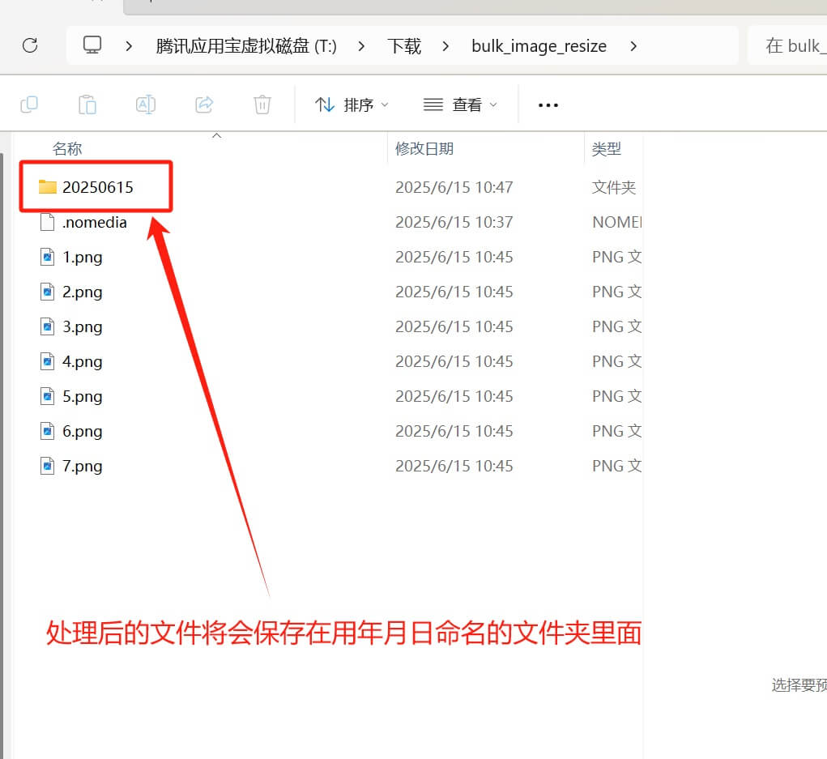Screen dimensions: 827x759
Task: Select the 20250615 folder
Action: (97, 187)
